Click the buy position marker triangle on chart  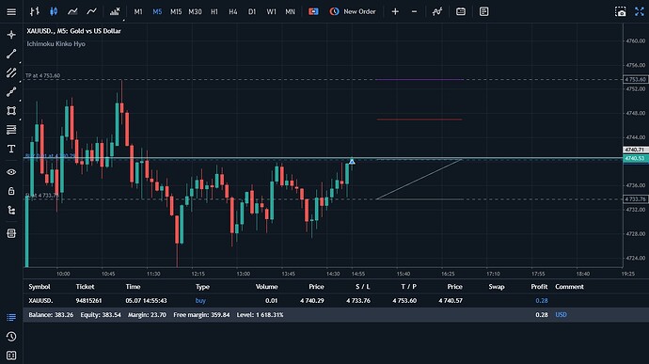[352, 161]
